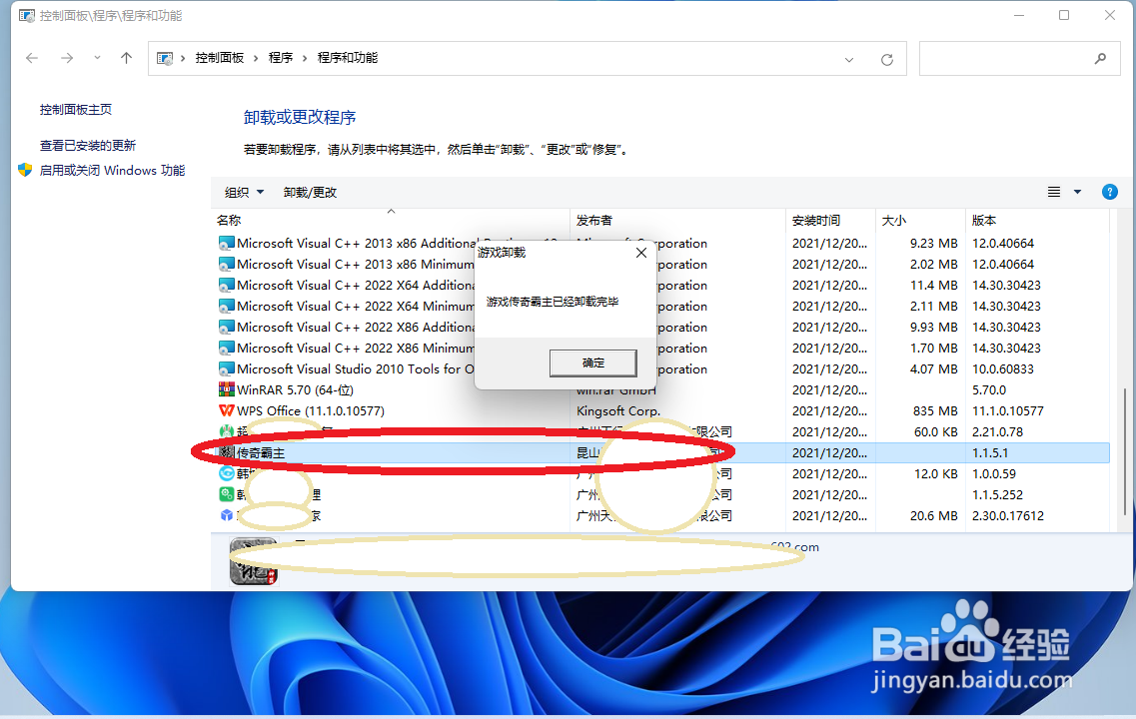Select Microsoft Visual C++ 2022 X64 Minimum row

pos(662,307)
